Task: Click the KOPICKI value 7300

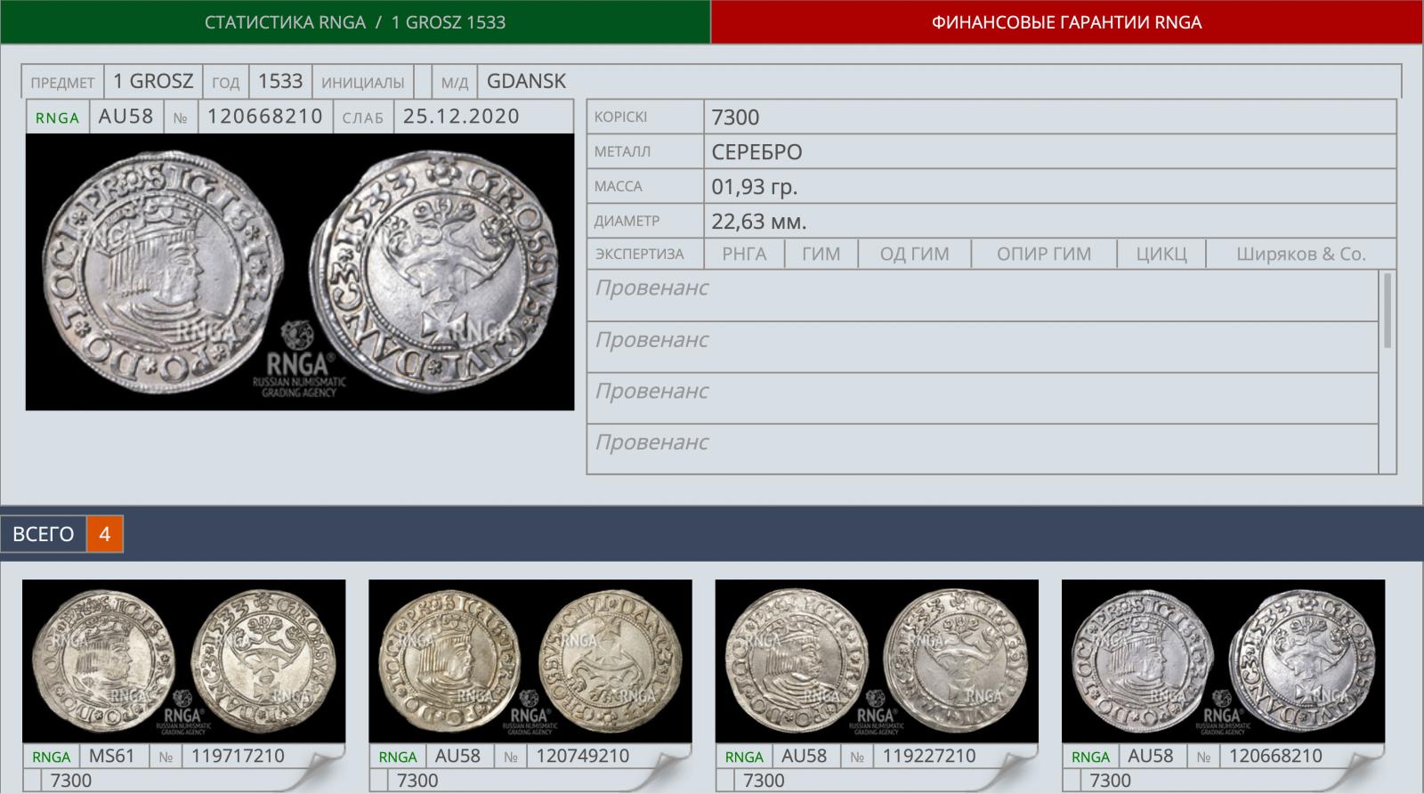Action: coord(735,117)
